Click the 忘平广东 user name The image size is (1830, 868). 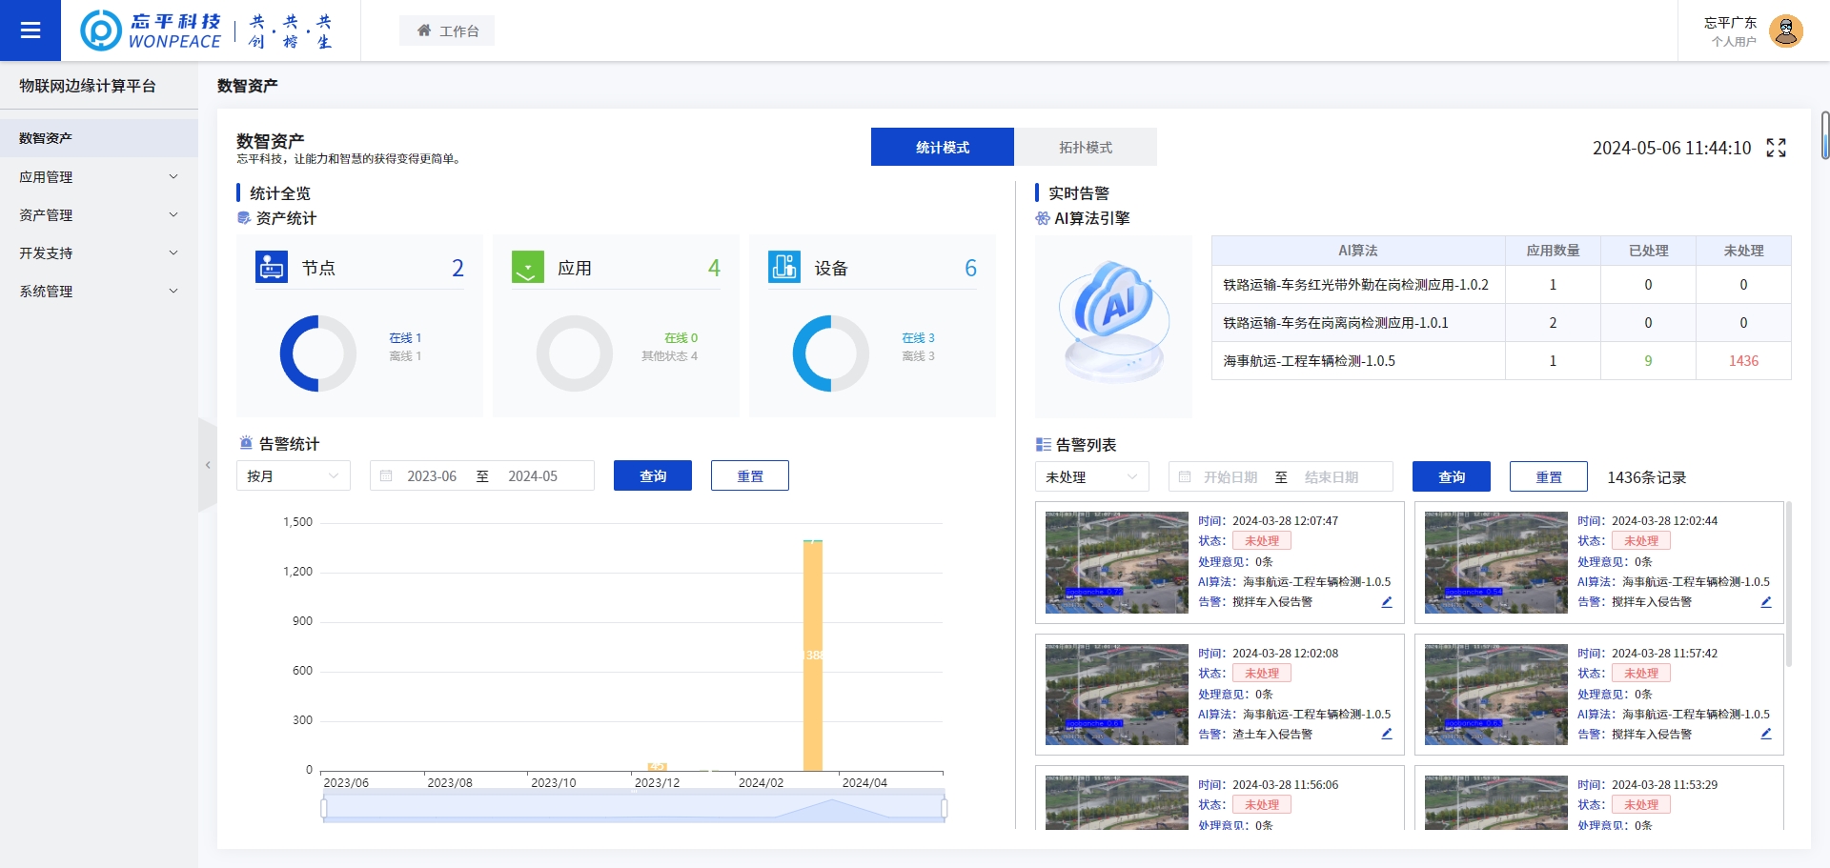tap(1730, 23)
